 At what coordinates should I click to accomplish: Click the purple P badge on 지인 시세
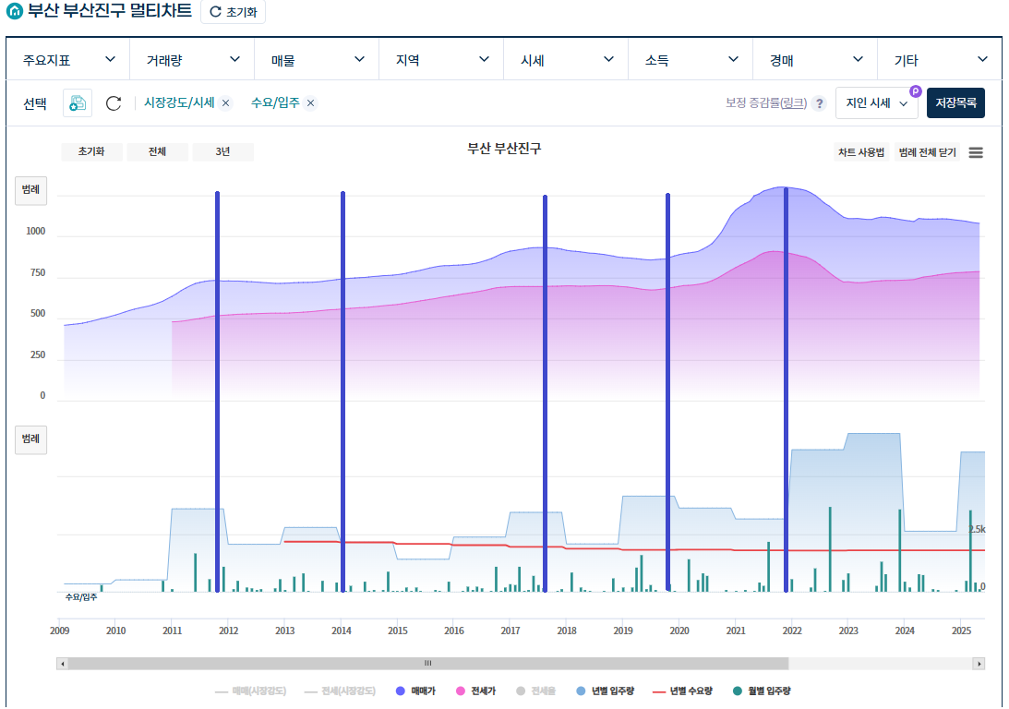tap(915, 91)
